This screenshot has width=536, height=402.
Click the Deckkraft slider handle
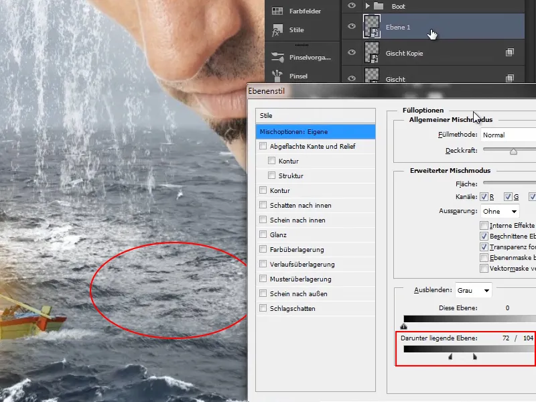pyautogui.click(x=513, y=151)
